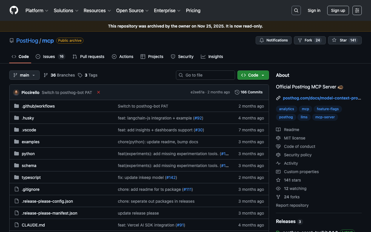
Task: Click Piccirello's avatar thumbnail
Action: point(16,93)
